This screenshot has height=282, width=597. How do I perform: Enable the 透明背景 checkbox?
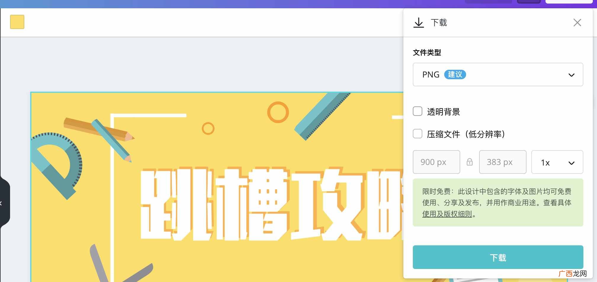coord(418,111)
